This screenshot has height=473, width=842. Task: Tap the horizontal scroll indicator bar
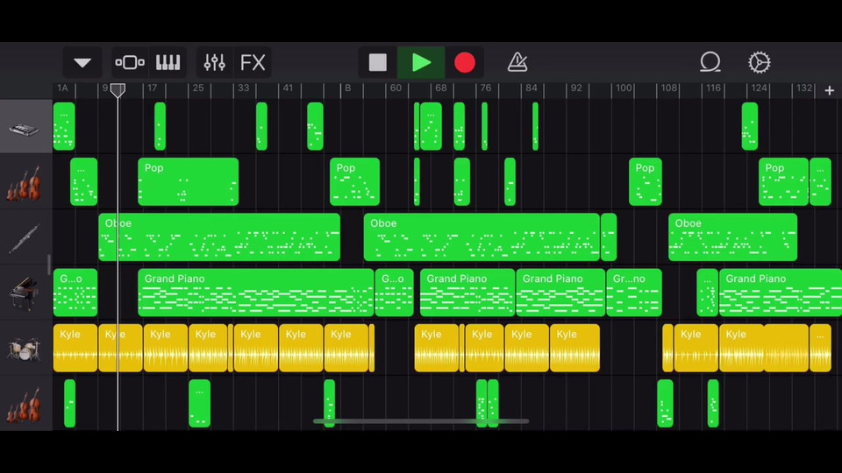click(421, 421)
